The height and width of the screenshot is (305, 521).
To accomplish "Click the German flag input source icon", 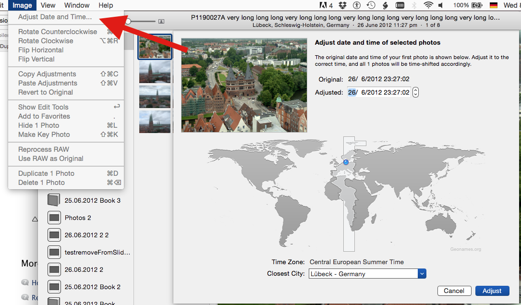I will tap(493, 5).
